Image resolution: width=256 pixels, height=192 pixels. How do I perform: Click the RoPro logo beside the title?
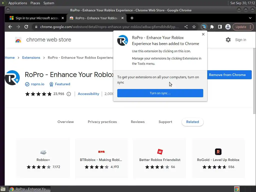12,78
